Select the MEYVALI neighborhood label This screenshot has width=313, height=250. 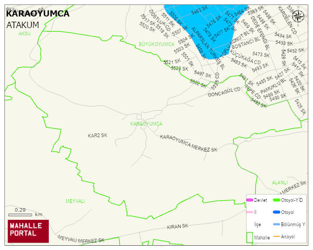[x=75, y=201]
